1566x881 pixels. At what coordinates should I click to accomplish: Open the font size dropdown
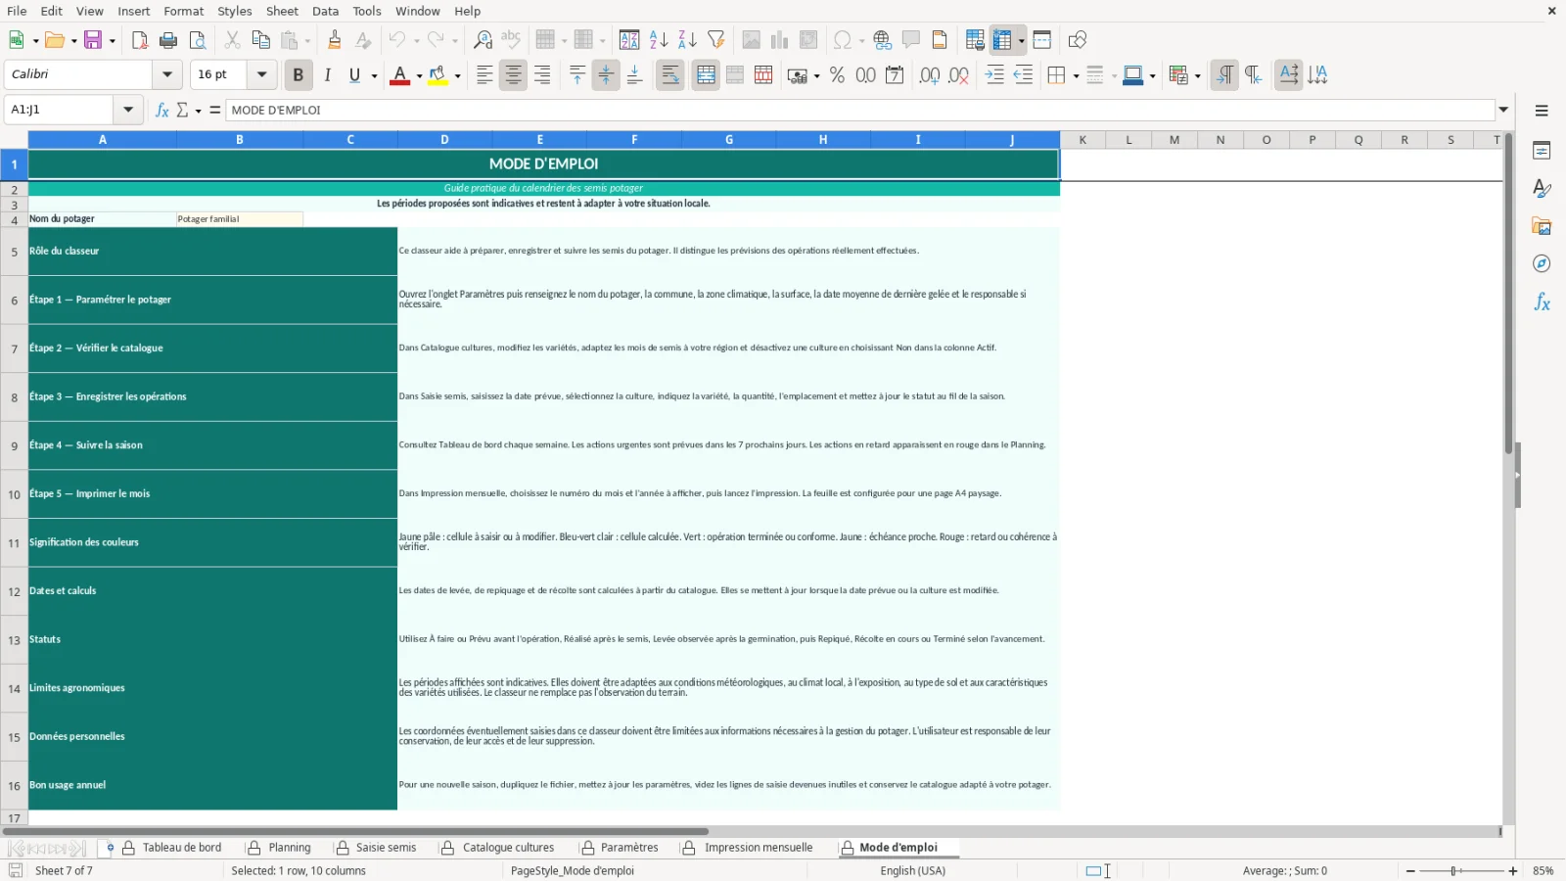click(x=261, y=74)
